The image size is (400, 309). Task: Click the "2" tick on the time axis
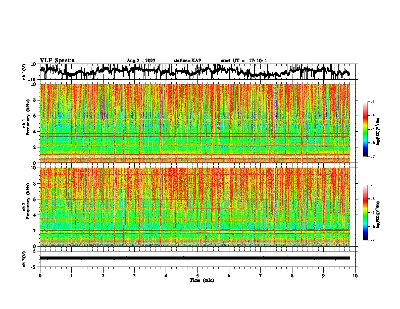click(x=103, y=276)
